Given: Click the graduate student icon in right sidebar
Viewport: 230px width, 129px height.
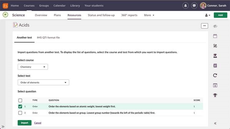Looking at the screenshot, I should tap(215, 56).
